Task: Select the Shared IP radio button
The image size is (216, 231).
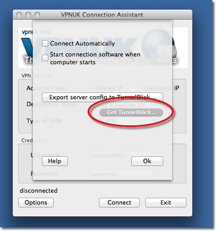Action: [x=92, y=88]
